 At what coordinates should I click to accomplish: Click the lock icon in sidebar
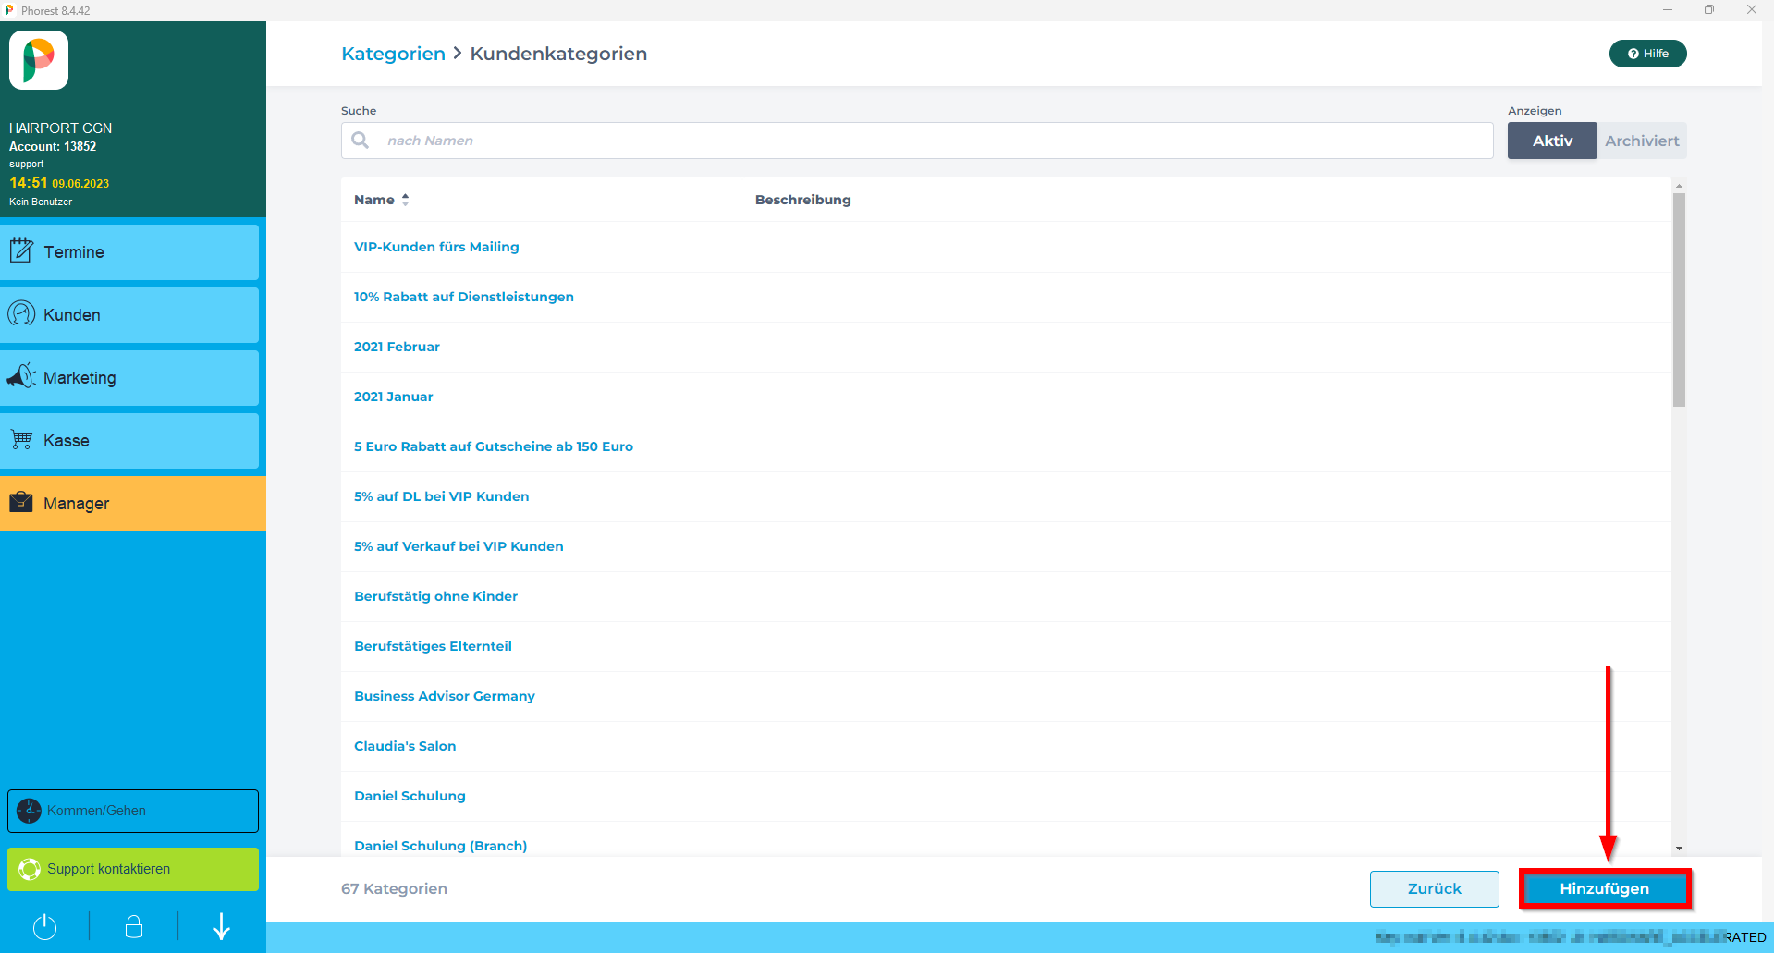point(134,926)
